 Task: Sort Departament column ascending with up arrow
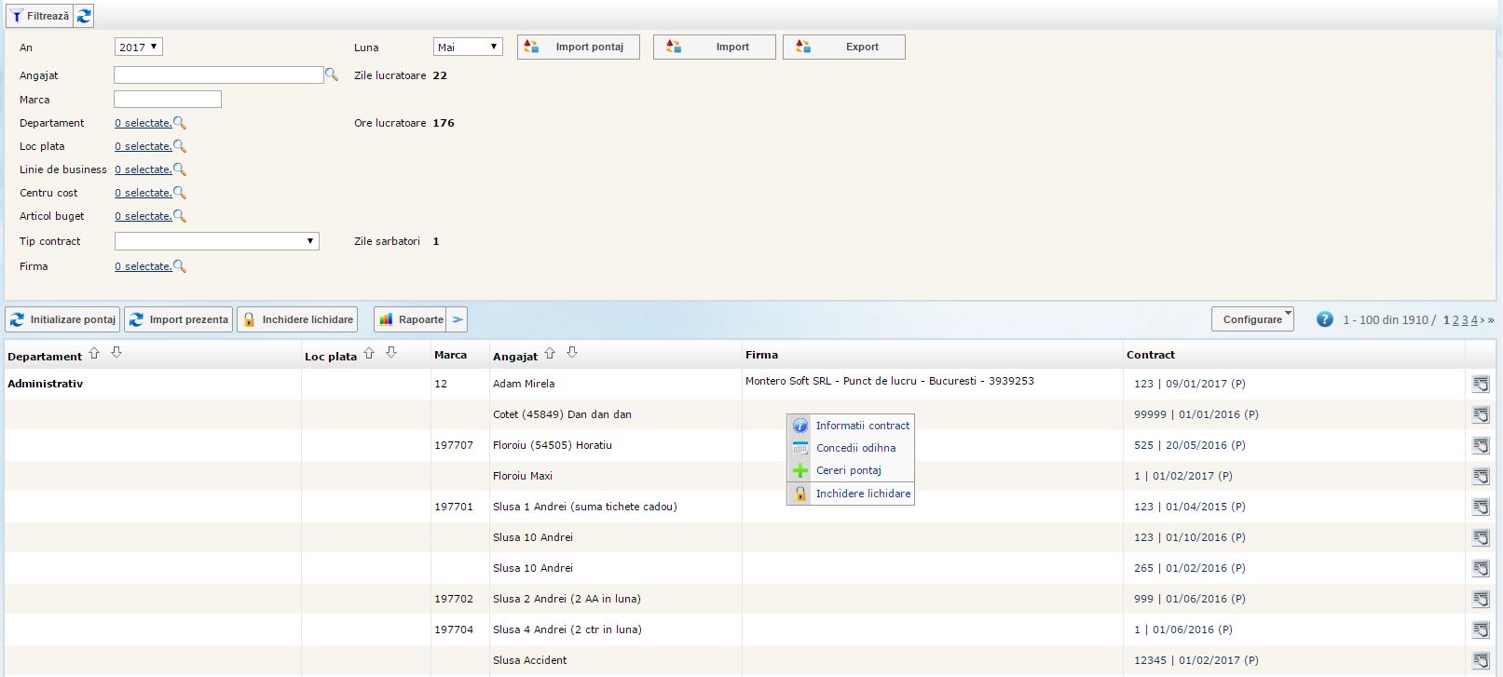pyautogui.click(x=94, y=354)
